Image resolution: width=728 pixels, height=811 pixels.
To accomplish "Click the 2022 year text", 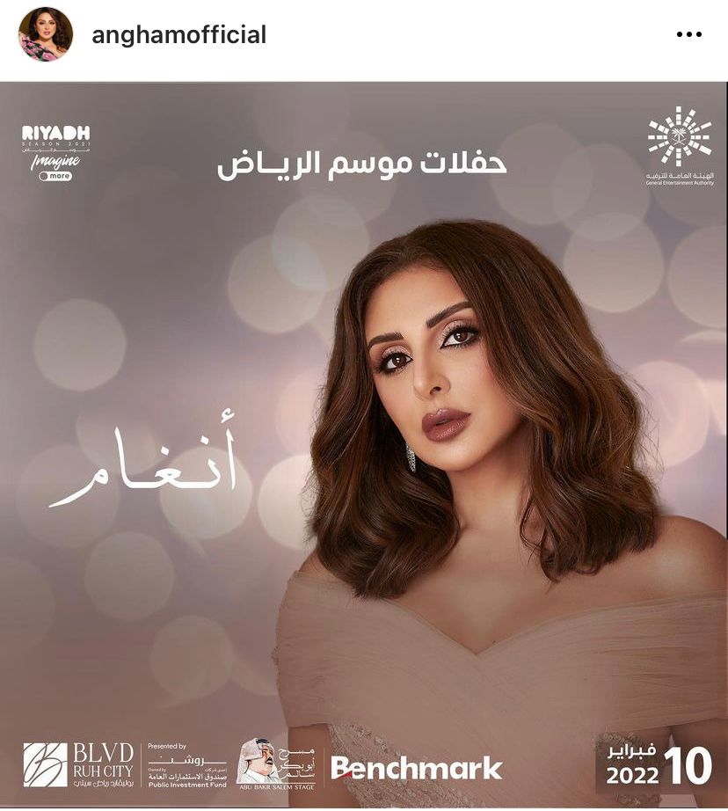I will click(x=632, y=776).
